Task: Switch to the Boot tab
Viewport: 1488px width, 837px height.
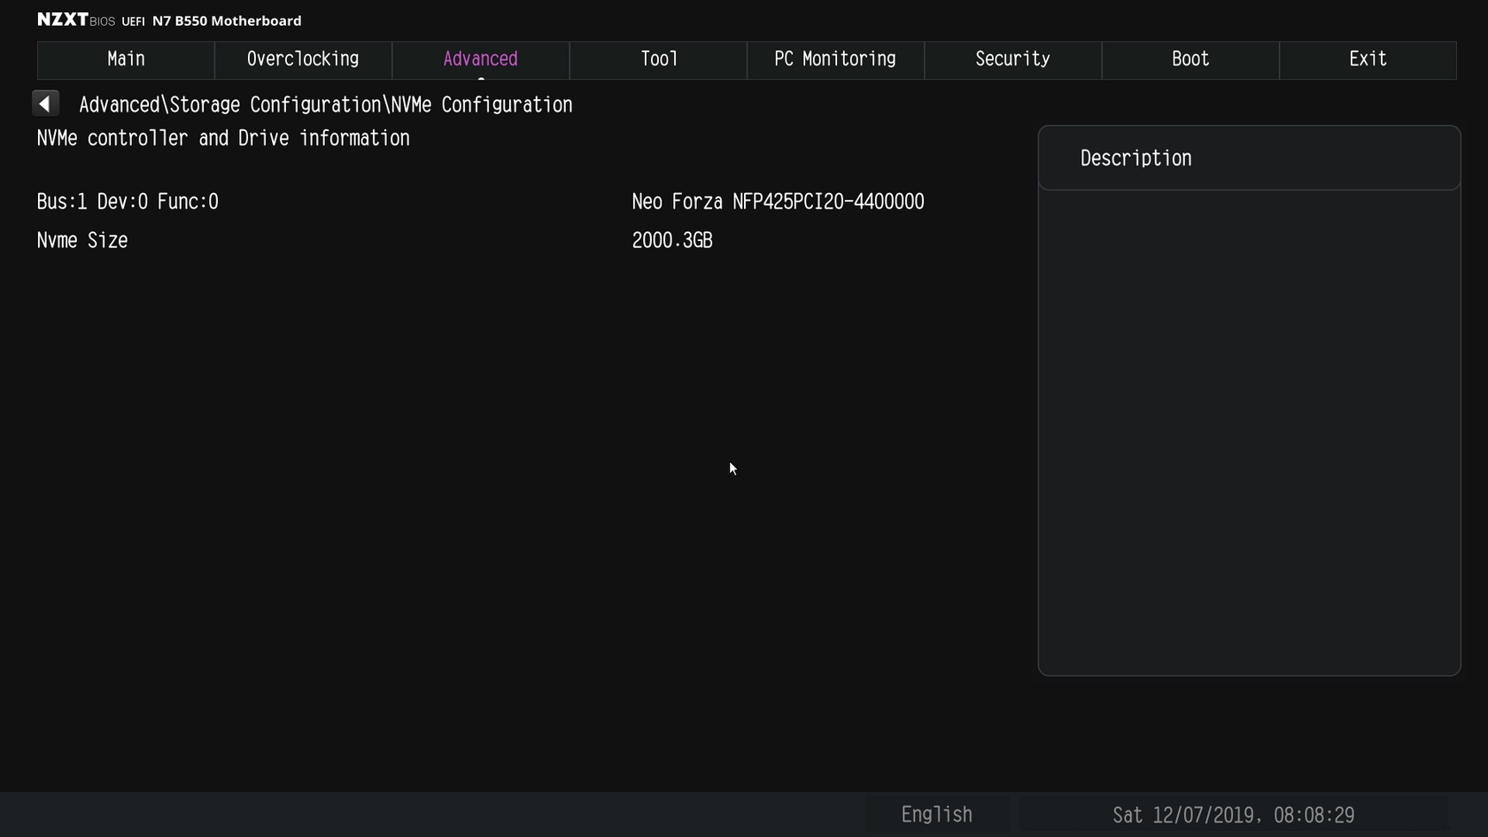Action: pos(1190,59)
